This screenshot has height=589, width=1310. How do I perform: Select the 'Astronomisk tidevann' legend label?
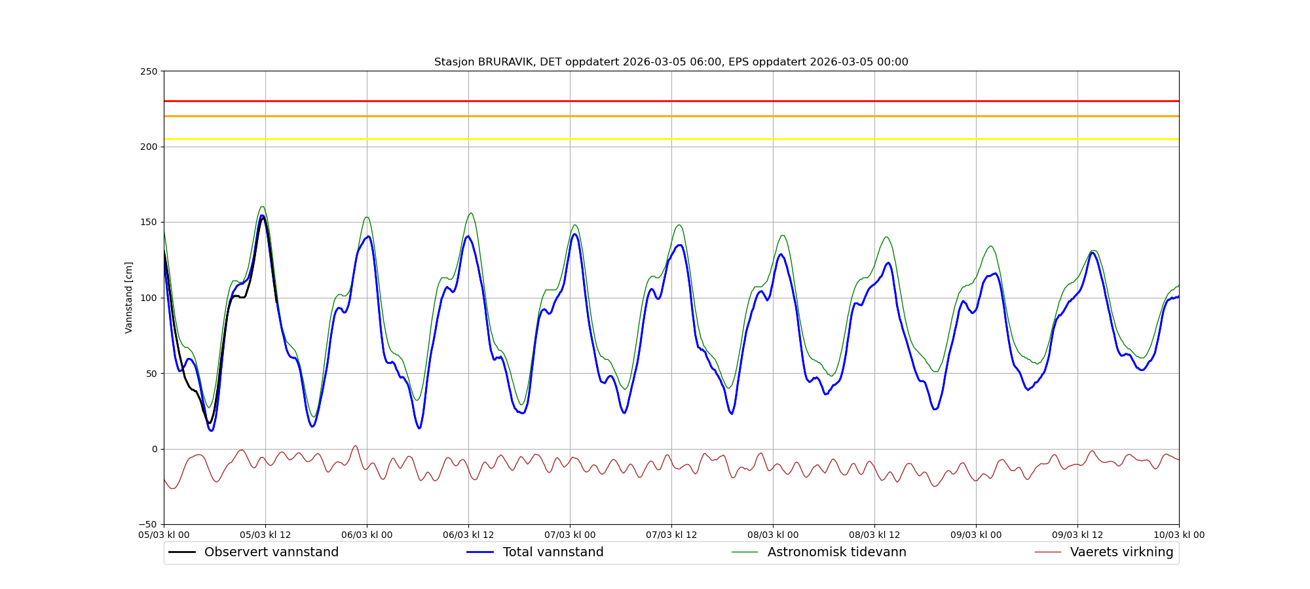click(836, 552)
